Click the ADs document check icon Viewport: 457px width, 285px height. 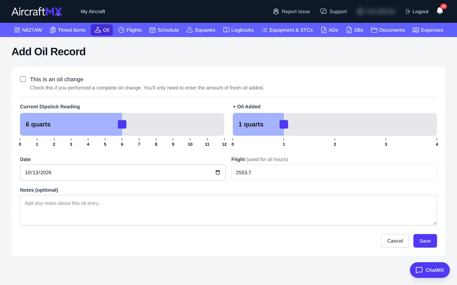(324, 30)
